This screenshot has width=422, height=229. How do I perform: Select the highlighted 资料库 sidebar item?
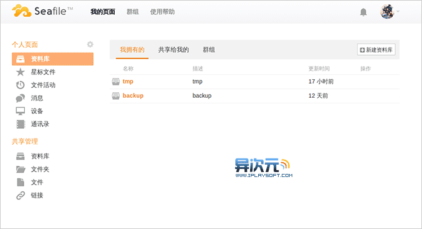click(x=53, y=59)
